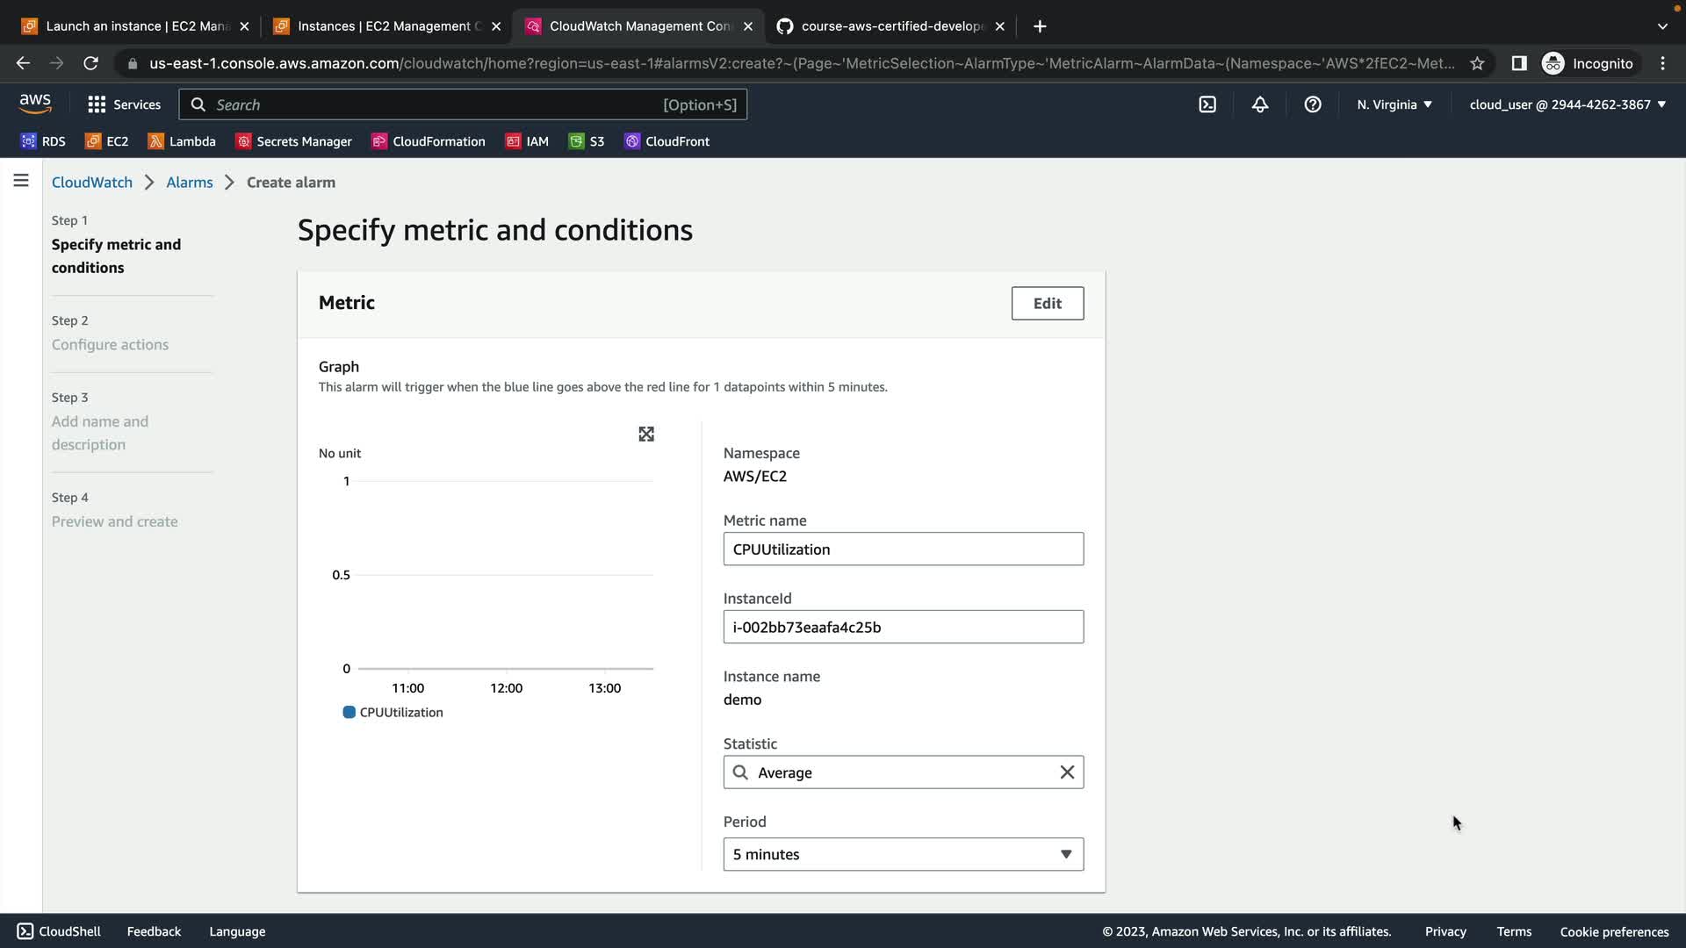The height and width of the screenshot is (948, 1686).
Task: Open the notifications bell icon
Action: 1260,104
